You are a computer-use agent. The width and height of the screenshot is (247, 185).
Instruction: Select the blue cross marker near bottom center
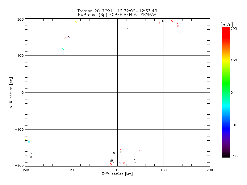pyautogui.click(x=120, y=163)
